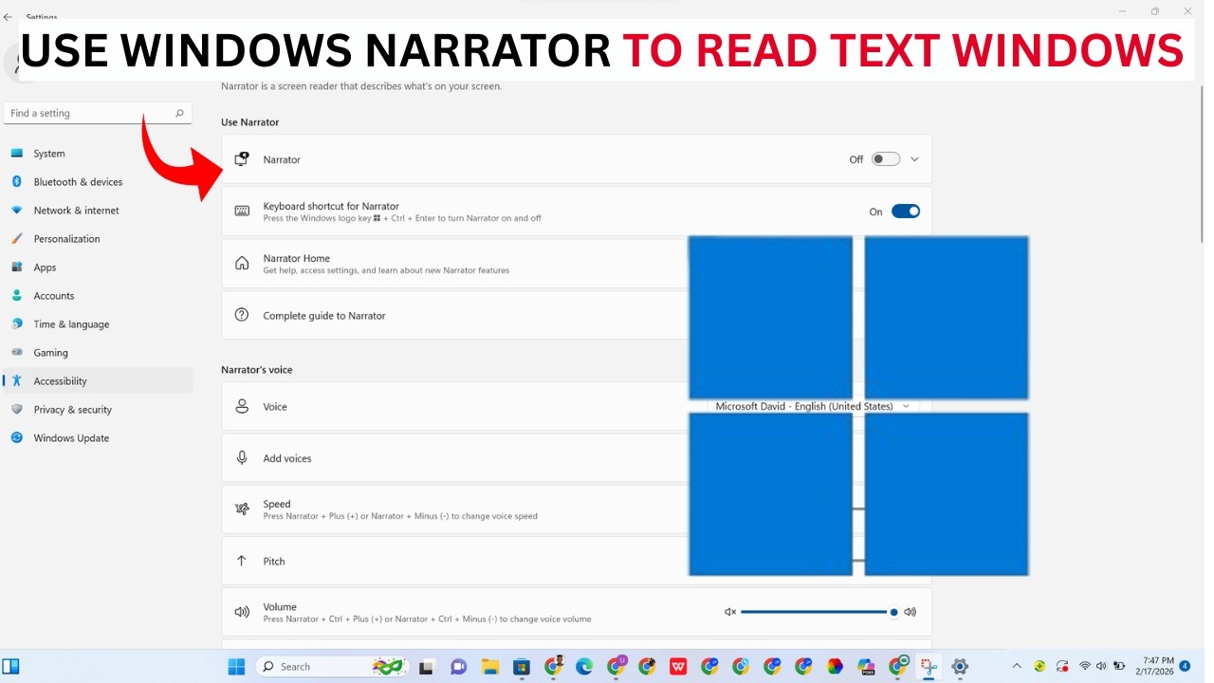Click the microphone icon next to Add voices
Screen dimensions: 1214x683
coord(242,458)
